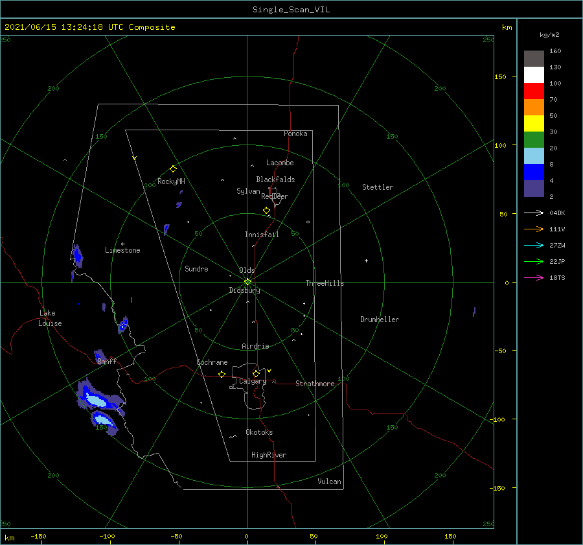The width and height of the screenshot is (583, 545).
Task: Click the white 04DK arrow icon
Action: point(534,213)
